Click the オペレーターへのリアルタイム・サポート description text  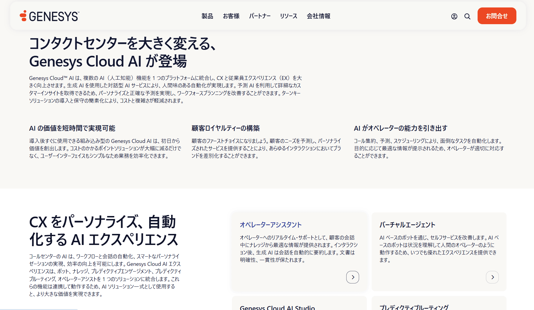299,249
